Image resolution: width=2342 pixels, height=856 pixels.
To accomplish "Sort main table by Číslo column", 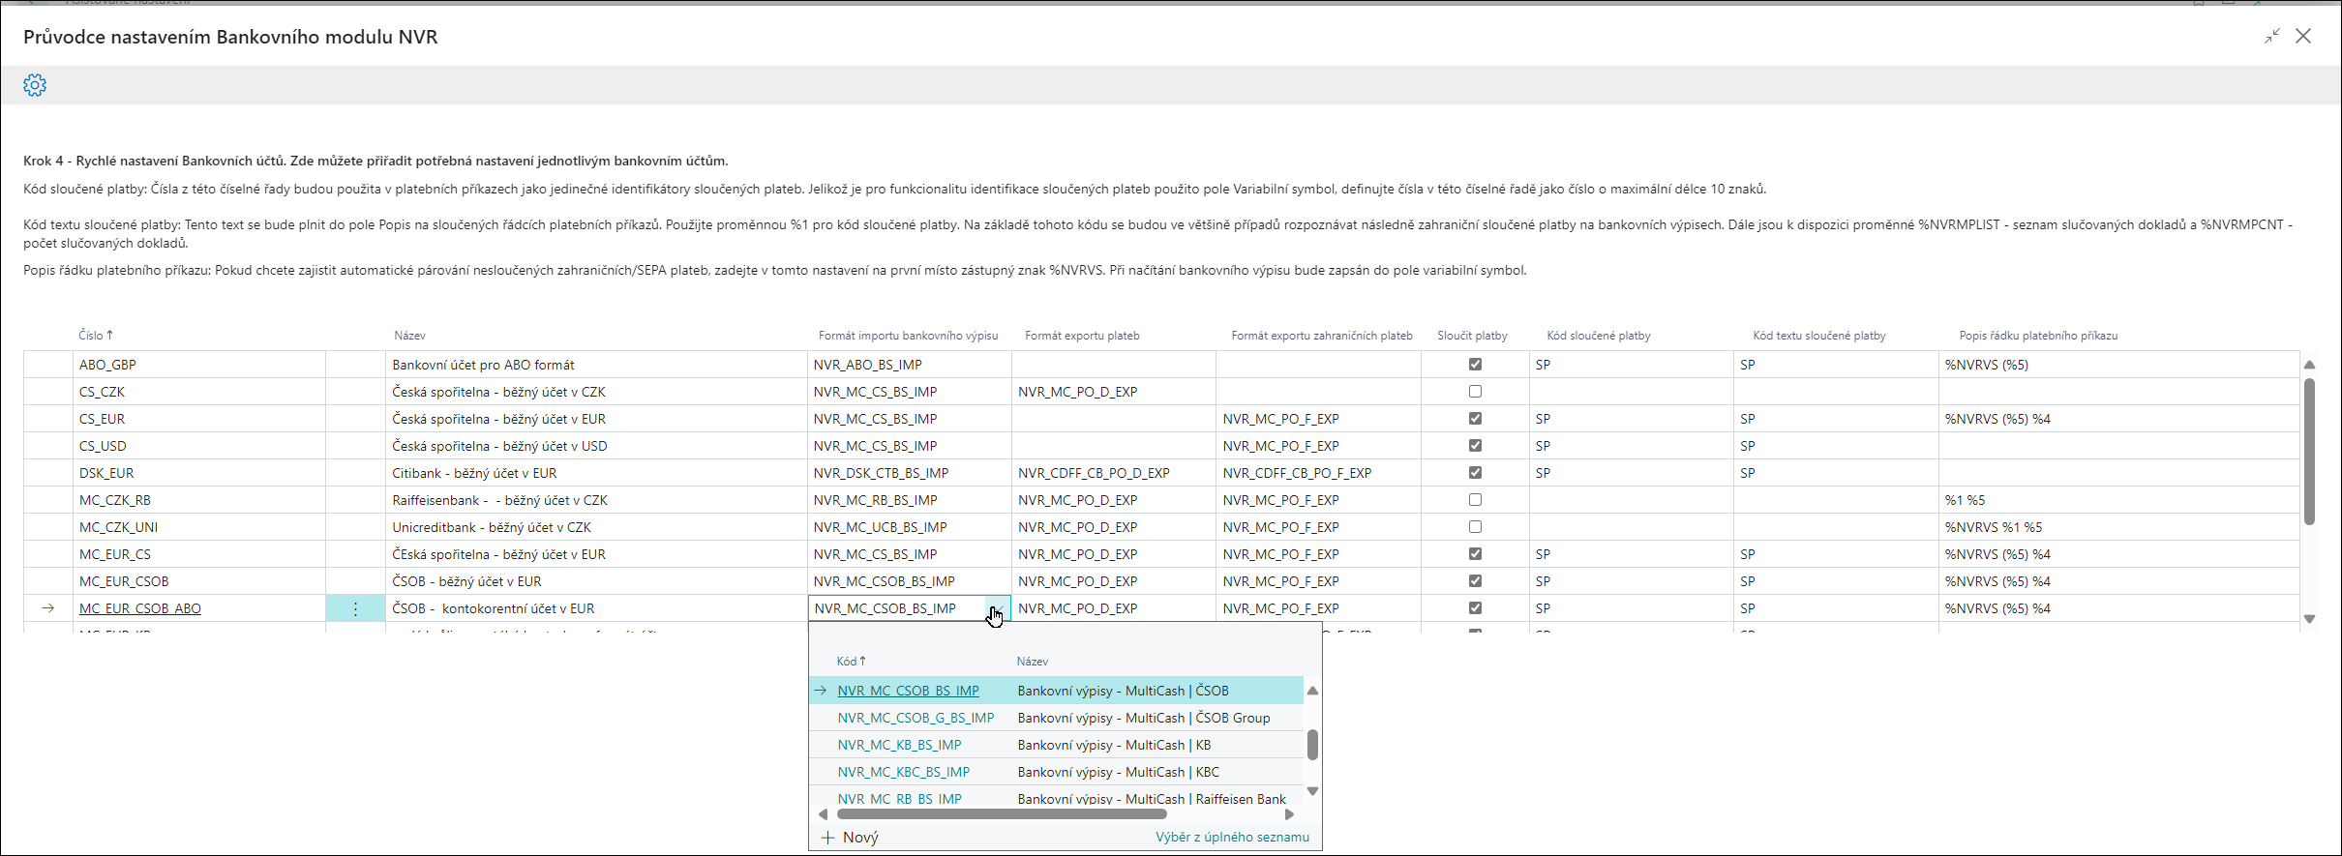I will coord(96,336).
